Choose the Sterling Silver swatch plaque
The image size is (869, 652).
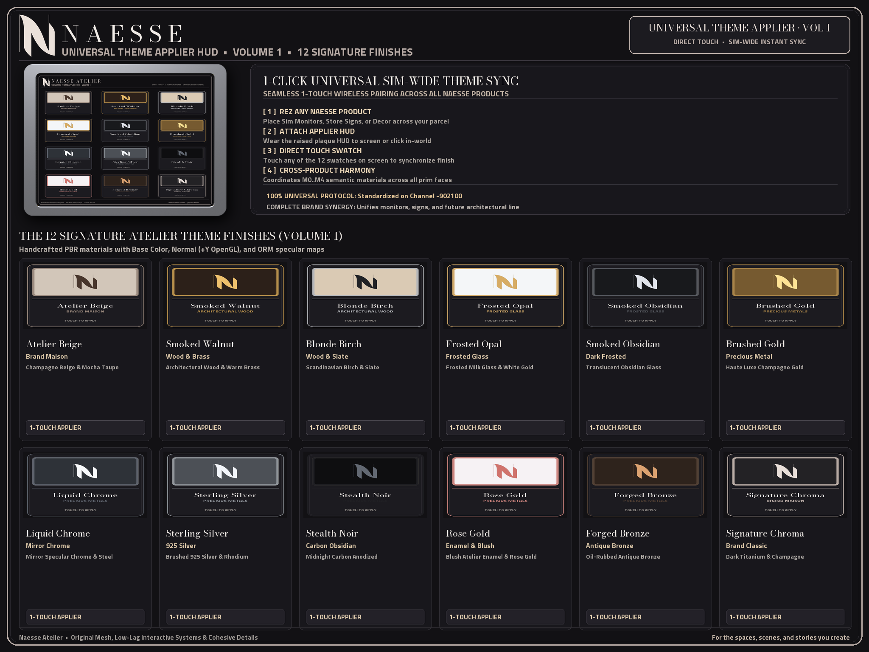click(225, 485)
